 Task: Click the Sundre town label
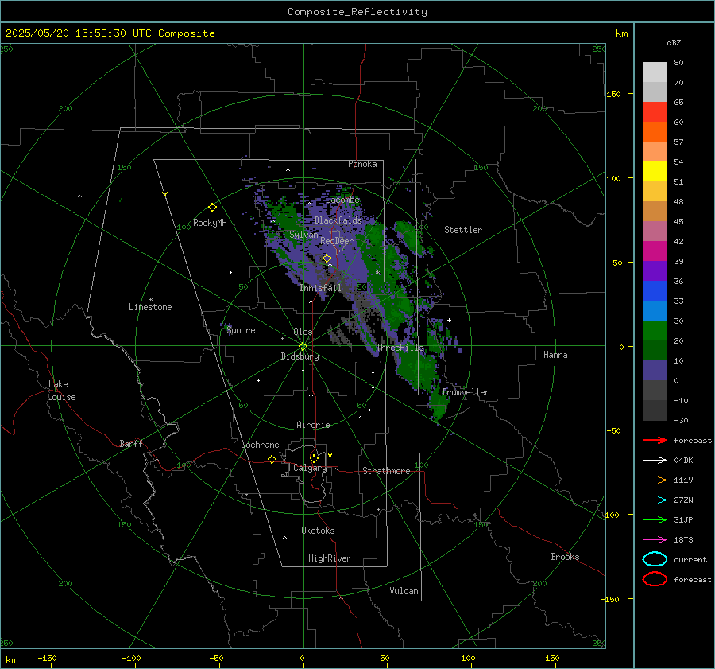pyautogui.click(x=241, y=330)
